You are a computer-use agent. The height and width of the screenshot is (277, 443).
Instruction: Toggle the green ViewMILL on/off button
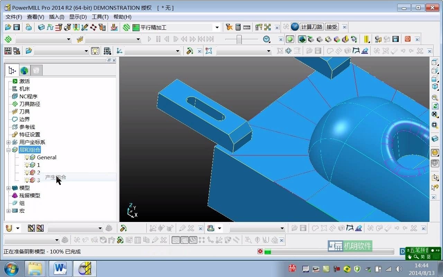point(290,39)
